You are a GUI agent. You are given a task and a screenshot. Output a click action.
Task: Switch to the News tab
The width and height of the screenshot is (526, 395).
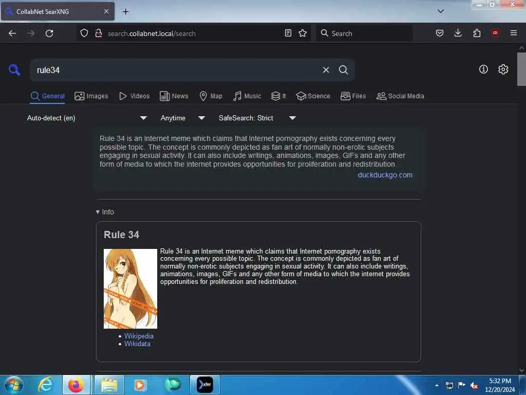coord(174,96)
